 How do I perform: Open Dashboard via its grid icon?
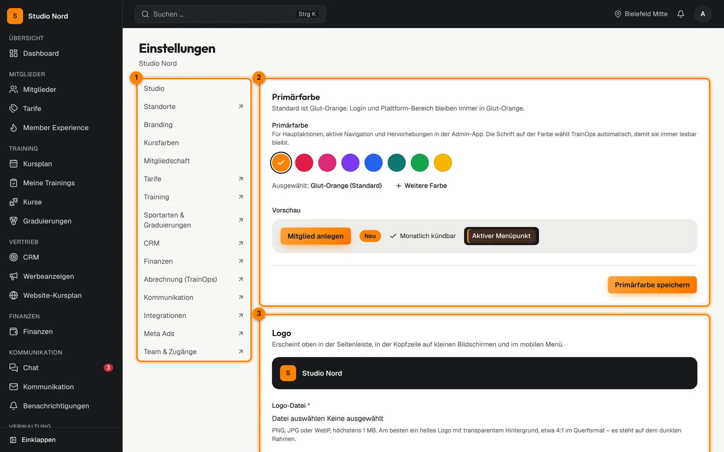(x=14, y=53)
